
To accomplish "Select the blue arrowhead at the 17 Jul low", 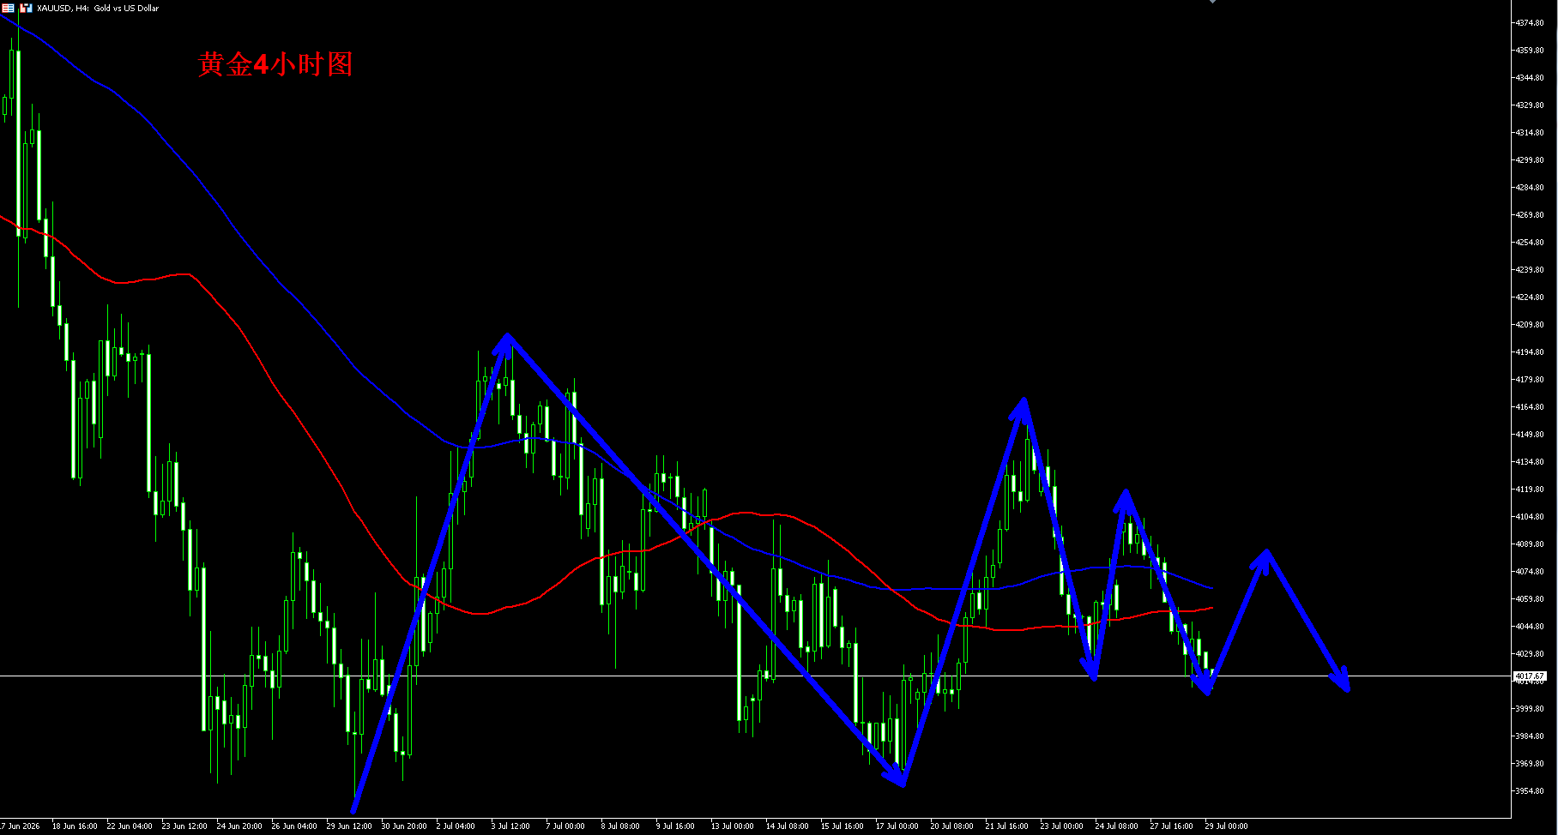I will (x=897, y=776).
